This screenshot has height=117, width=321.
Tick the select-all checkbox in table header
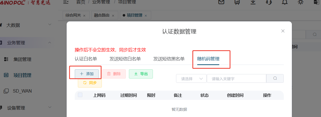80,95
